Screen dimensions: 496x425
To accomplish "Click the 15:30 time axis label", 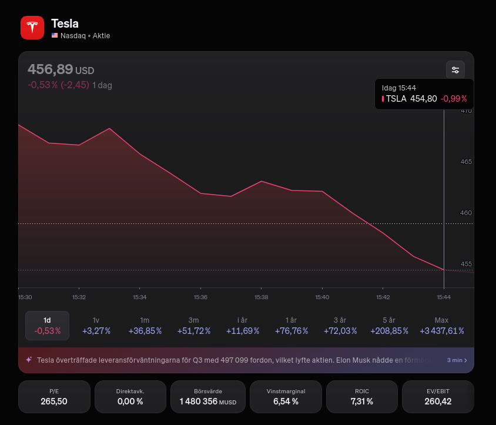I will point(25,297).
